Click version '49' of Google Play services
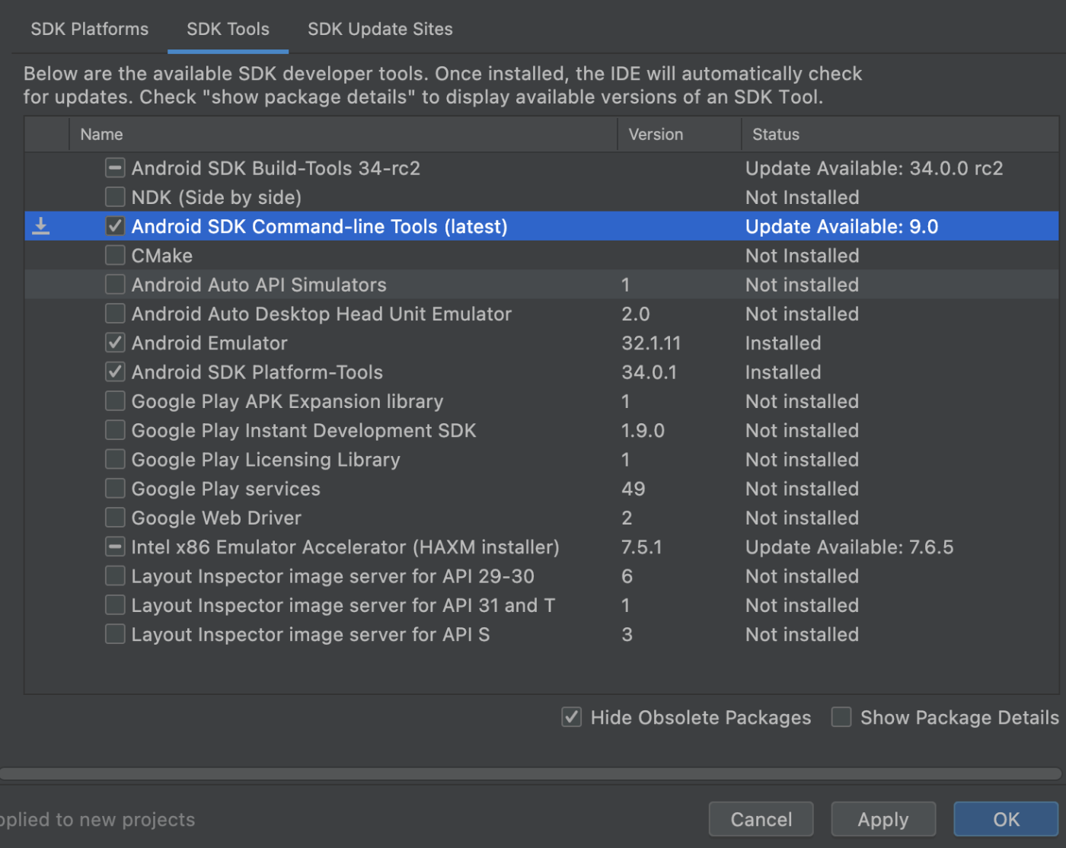 pyautogui.click(x=634, y=489)
